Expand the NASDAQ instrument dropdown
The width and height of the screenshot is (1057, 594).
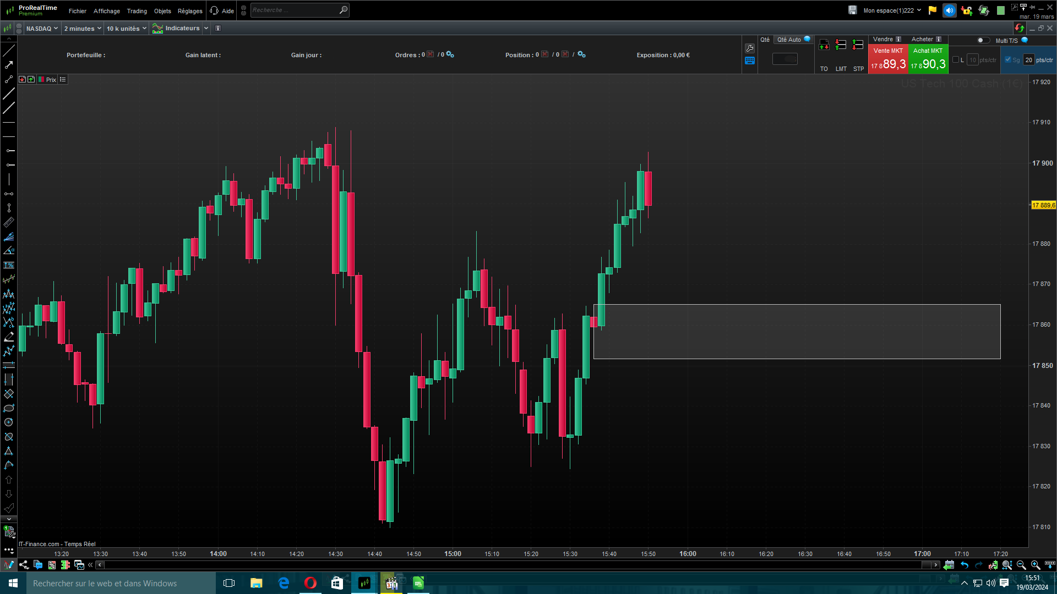pos(42,29)
